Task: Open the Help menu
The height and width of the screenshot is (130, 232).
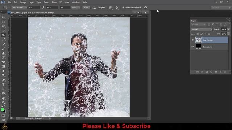Action: tap(84, 3)
